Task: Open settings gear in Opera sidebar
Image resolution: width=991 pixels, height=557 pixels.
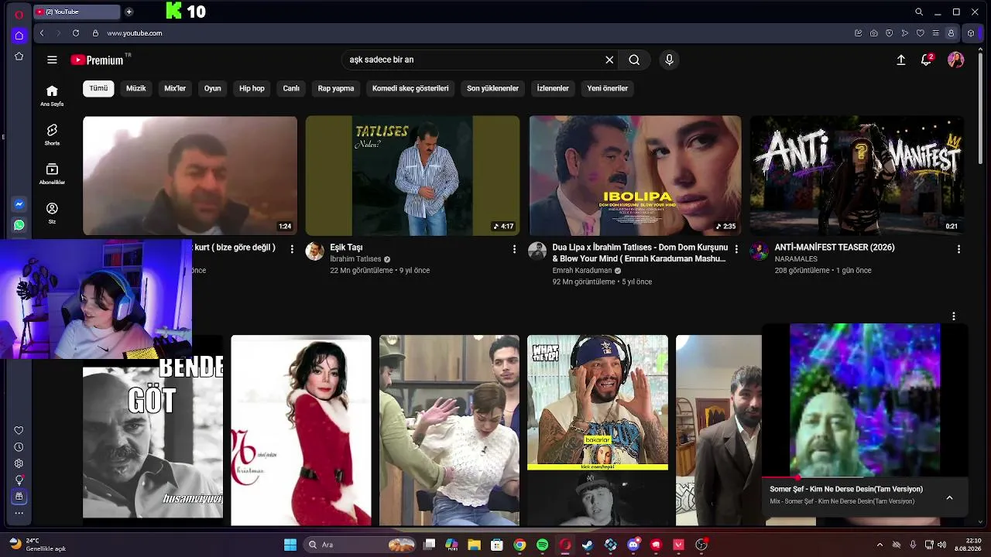Action: (x=19, y=463)
